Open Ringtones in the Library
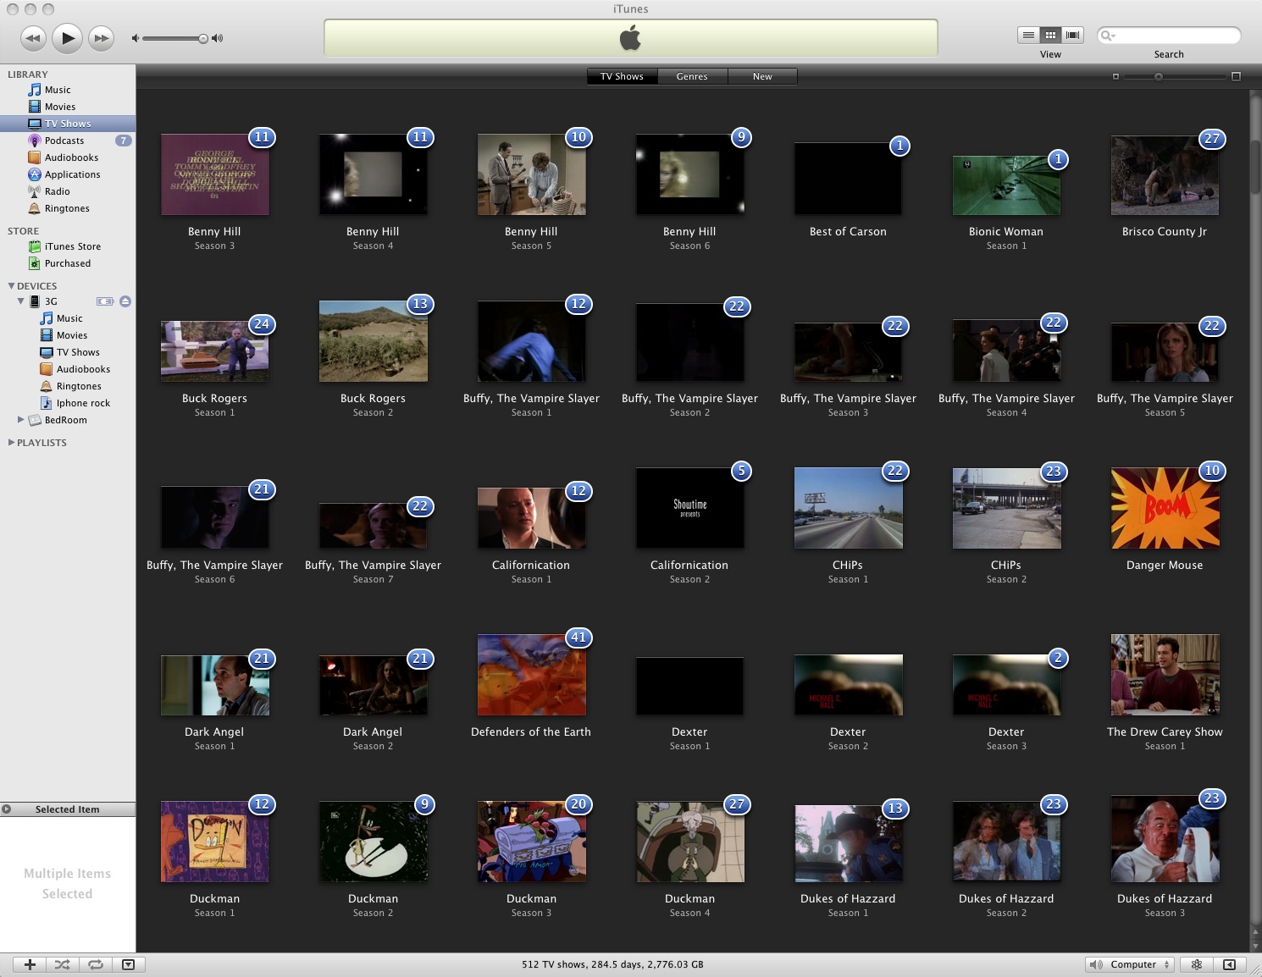The width and height of the screenshot is (1262, 977). click(x=68, y=208)
